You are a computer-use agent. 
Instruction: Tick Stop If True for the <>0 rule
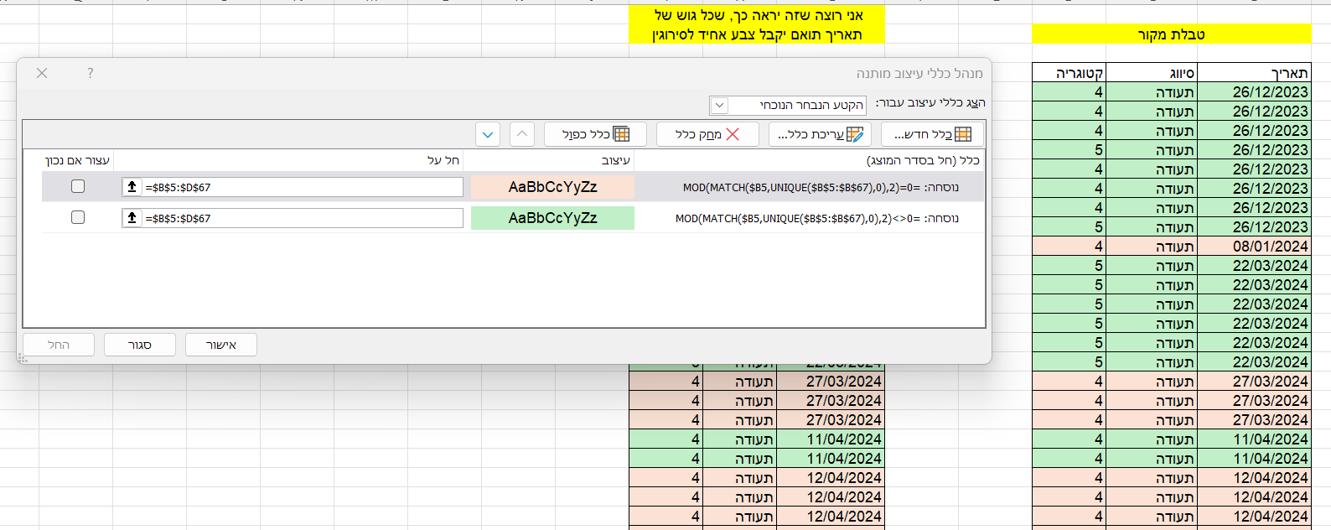coord(78,217)
